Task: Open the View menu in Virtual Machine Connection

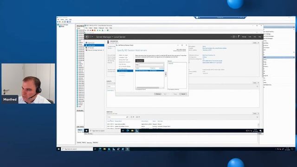Action: (x=107, y=28)
